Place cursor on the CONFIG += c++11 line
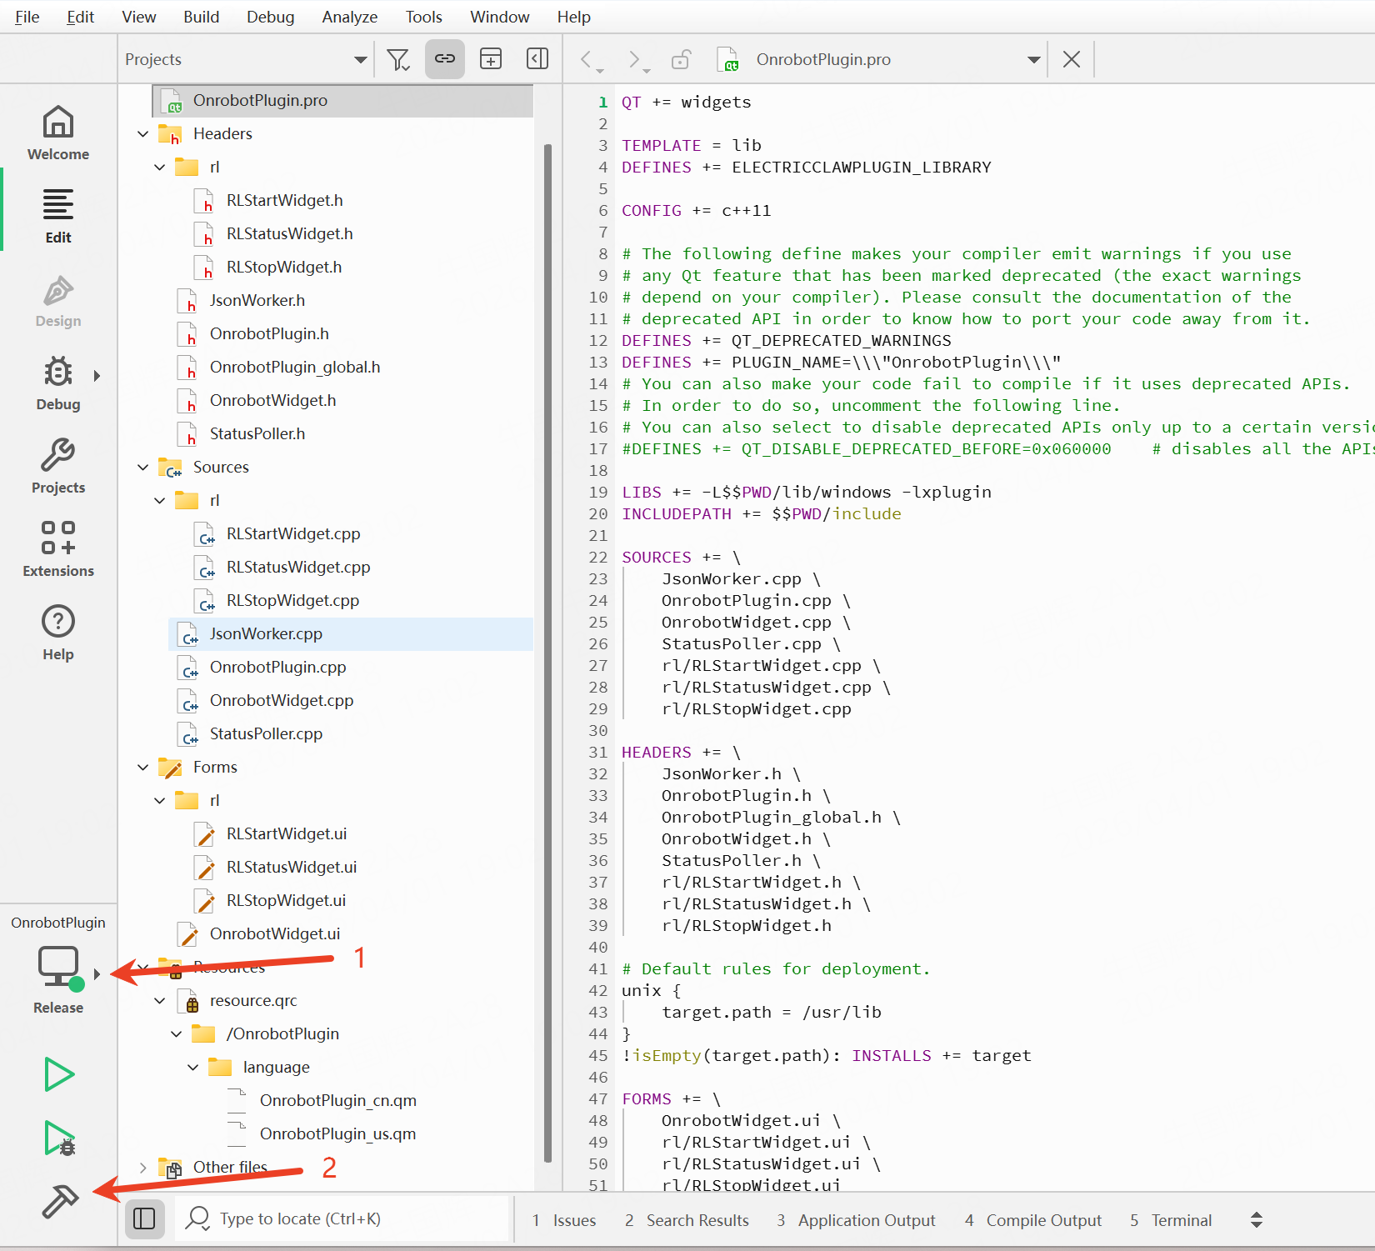The width and height of the screenshot is (1375, 1251). coord(697,210)
